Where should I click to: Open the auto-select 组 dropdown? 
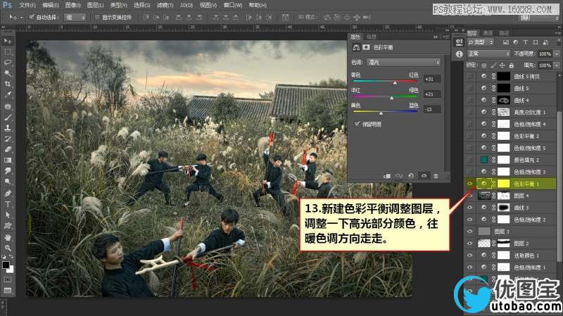pyautogui.click(x=75, y=17)
